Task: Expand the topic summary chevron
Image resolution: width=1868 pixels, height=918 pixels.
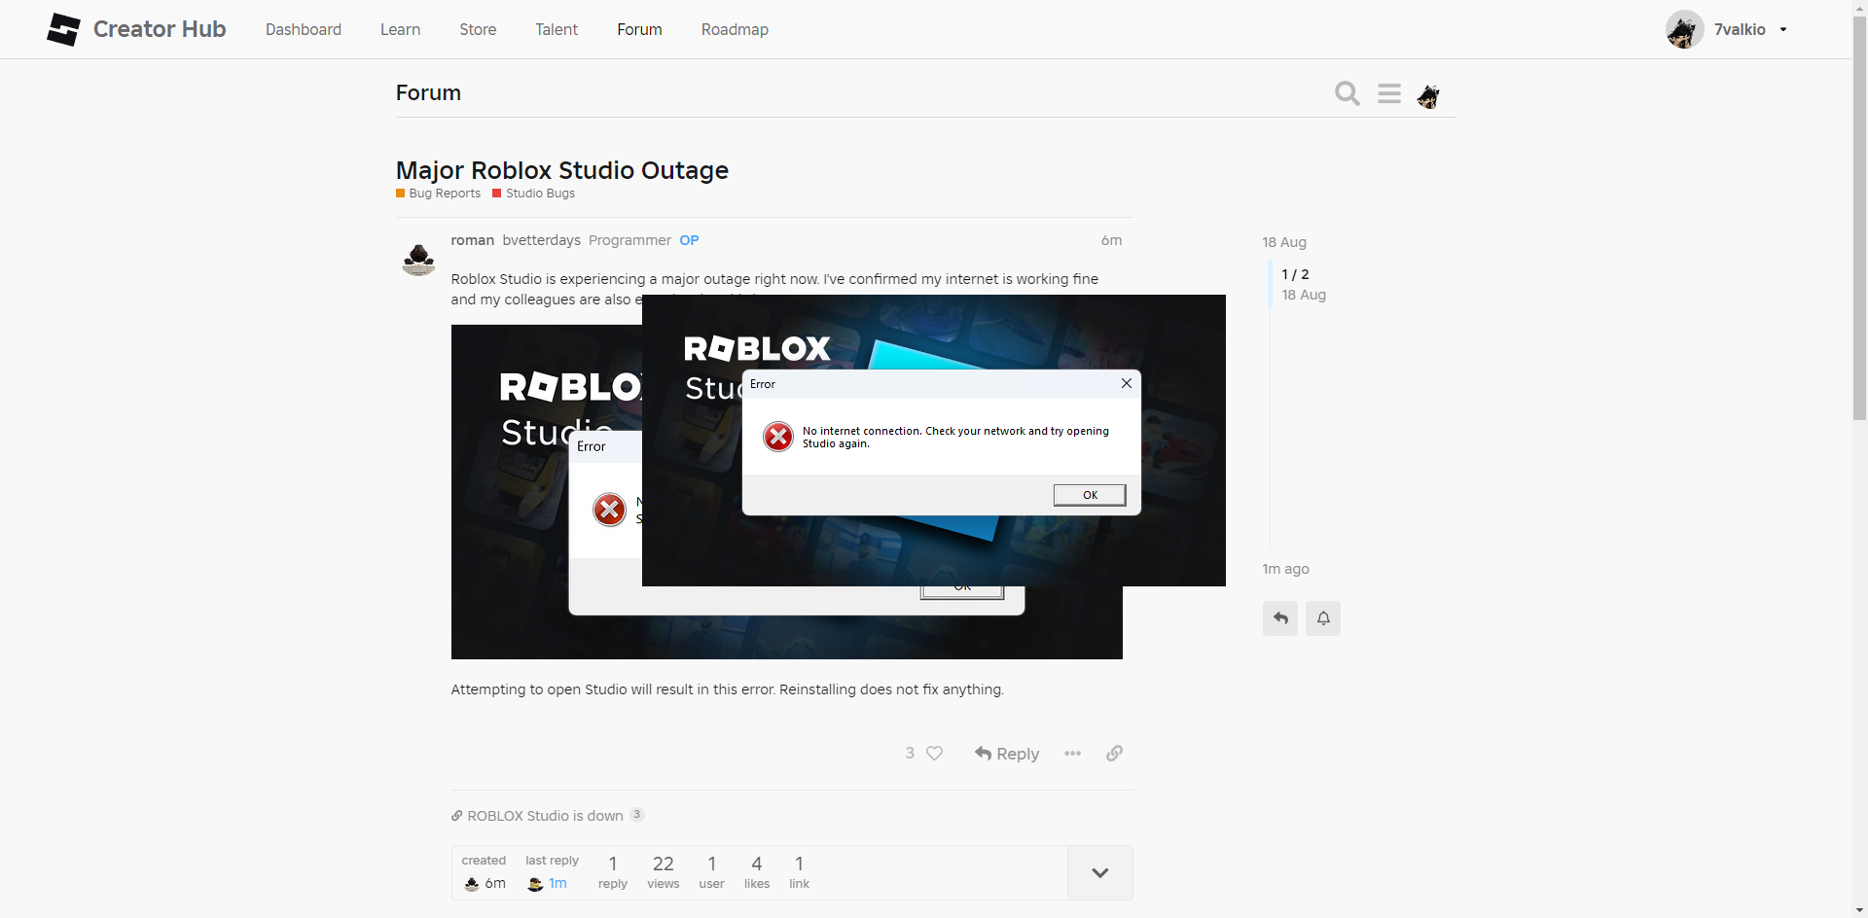Action: [x=1100, y=873]
